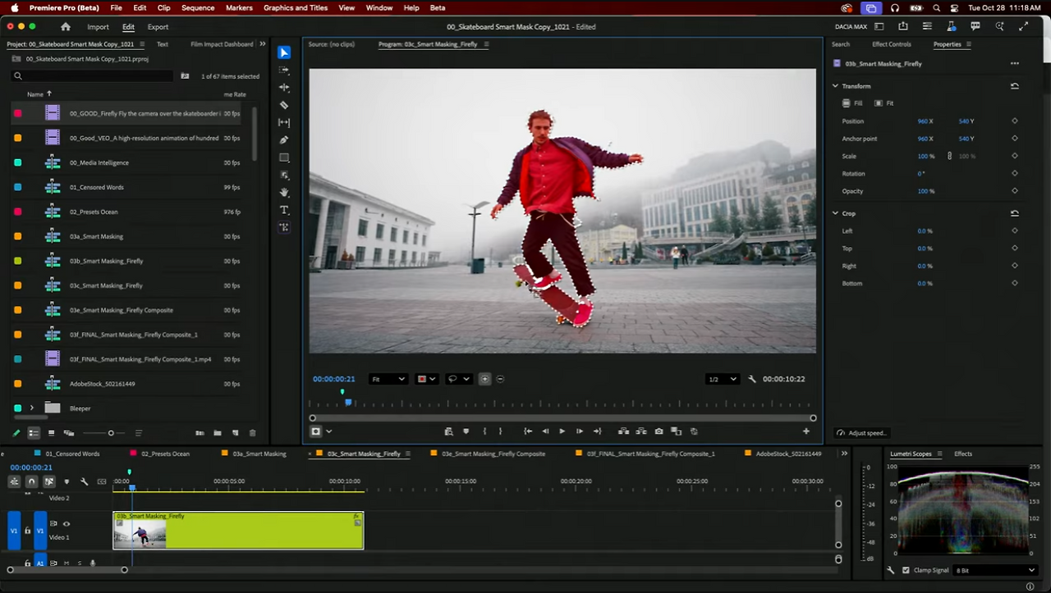Screen dimensions: 1051x593
Task: Open the 1/2 playback resolution dropdown
Action: [x=722, y=379]
